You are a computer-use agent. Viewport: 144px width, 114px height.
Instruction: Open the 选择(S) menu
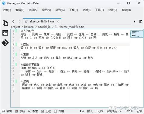pyautogui.click(x=33, y=10)
